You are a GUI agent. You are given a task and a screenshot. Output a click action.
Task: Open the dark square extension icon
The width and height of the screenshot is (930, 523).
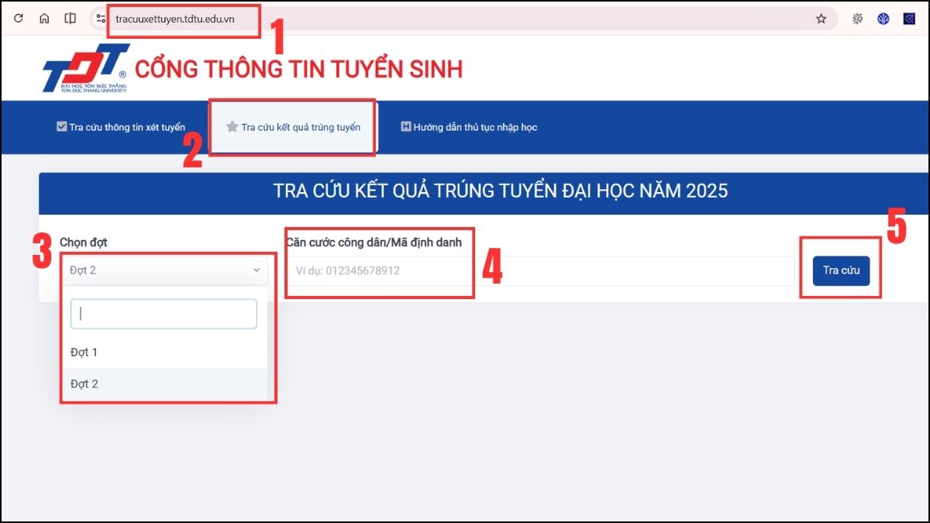click(909, 19)
